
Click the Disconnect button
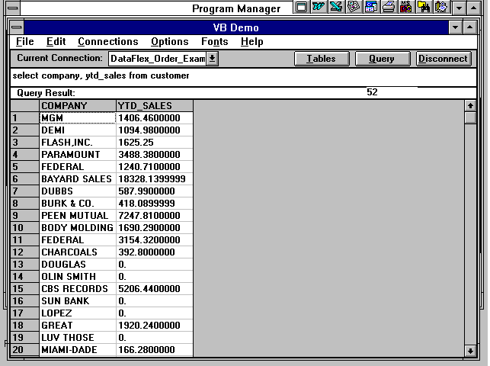443,59
